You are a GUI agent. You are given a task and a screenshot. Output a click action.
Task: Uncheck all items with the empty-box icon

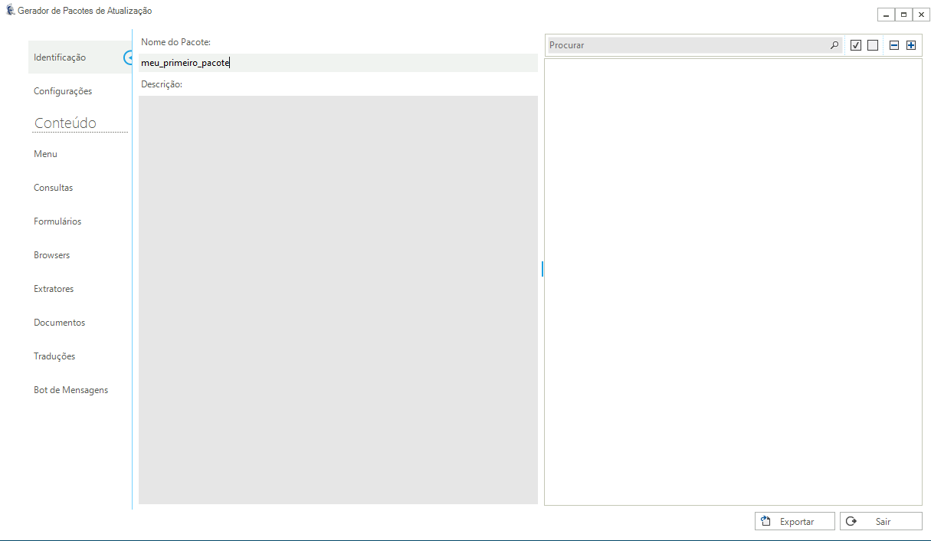[873, 45]
